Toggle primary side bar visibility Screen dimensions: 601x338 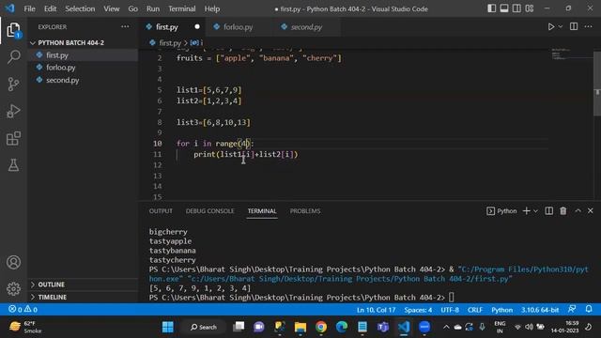(491, 8)
